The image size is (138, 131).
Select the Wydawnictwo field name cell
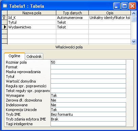pyautogui.click(x=32, y=27)
